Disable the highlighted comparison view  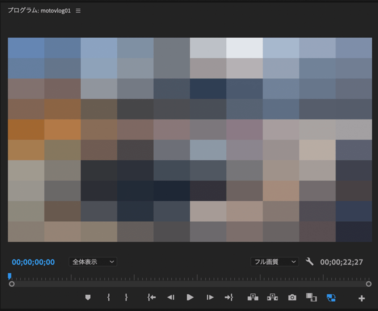331,298
